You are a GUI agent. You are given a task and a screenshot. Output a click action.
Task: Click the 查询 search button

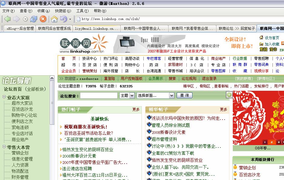(x=184, y=95)
